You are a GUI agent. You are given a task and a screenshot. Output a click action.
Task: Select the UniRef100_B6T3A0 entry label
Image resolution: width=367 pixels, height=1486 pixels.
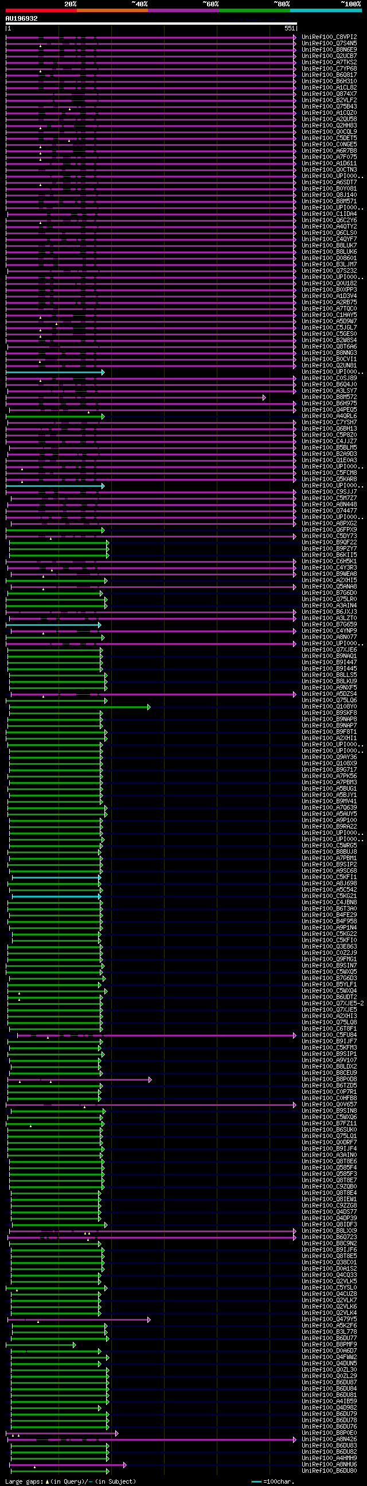(329, 909)
